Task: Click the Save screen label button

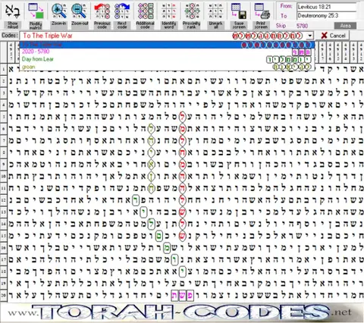Action: pos(239,25)
